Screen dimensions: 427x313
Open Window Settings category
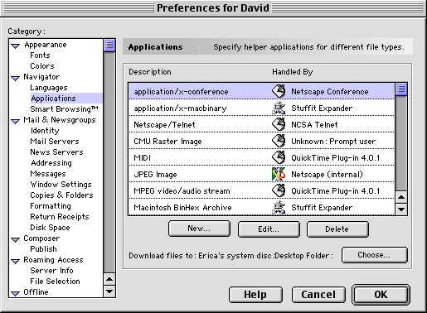click(x=61, y=185)
